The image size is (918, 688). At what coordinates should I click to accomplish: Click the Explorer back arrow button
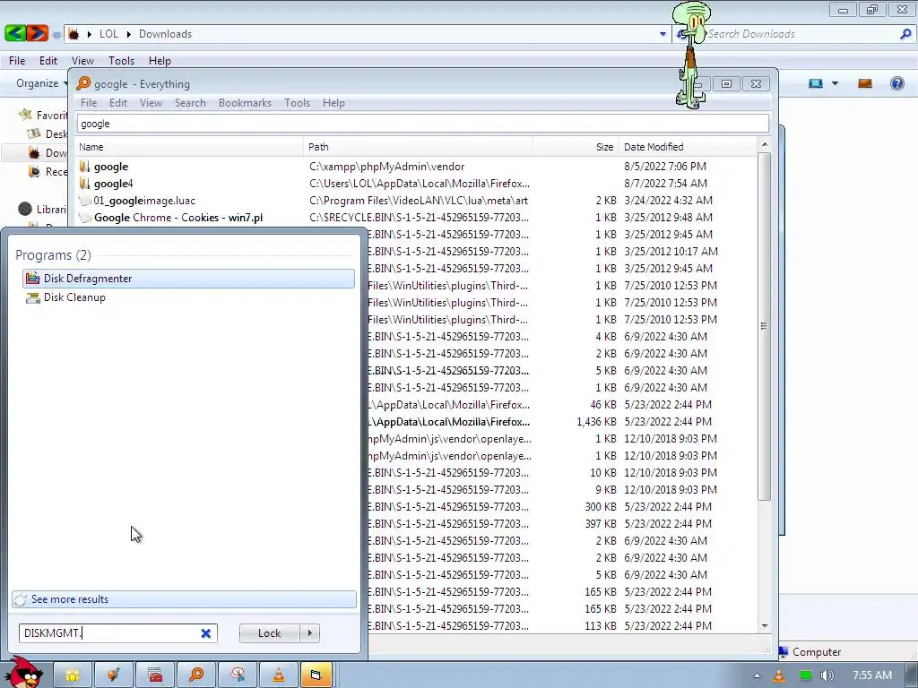[x=14, y=33]
